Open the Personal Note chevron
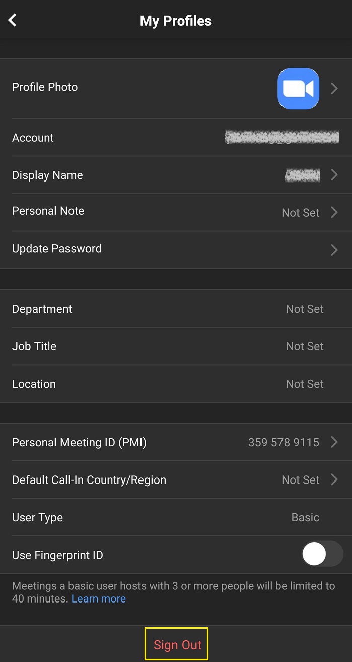 click(x=334, y=212)
